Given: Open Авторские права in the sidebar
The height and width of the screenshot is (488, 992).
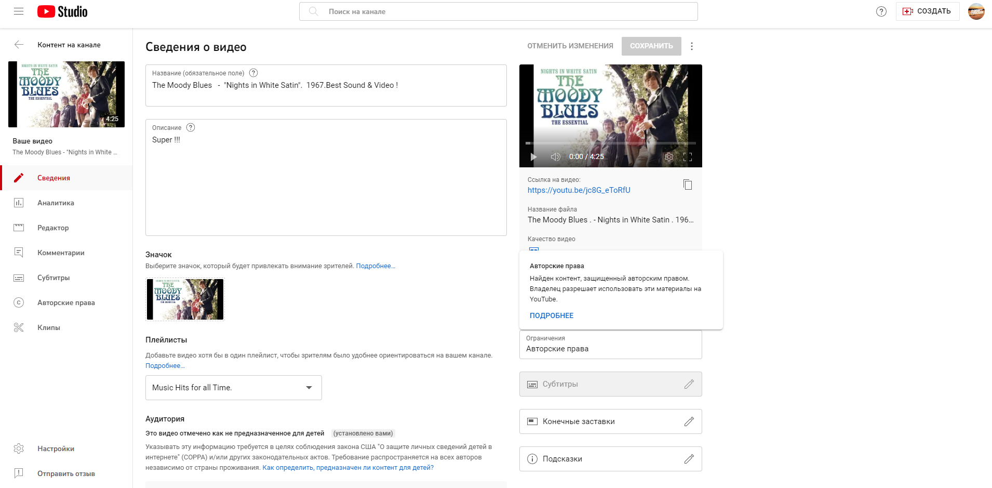Looking at the screenshot, I should pos(66,302).
